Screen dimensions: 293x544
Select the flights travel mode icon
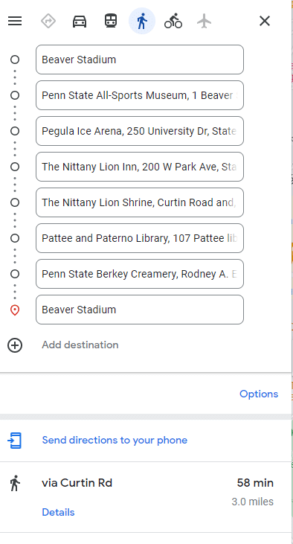(205, 21)
